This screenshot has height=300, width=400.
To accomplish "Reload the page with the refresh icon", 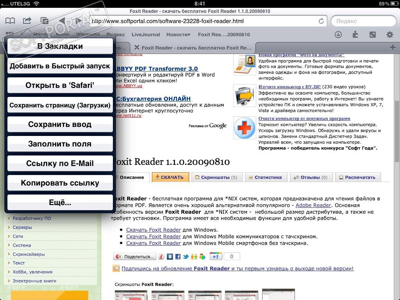I will pyautogui.click(x=321, y=21).
